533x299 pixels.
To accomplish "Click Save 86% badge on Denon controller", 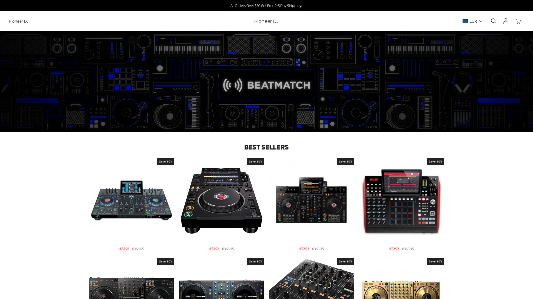I will point(166,161).
